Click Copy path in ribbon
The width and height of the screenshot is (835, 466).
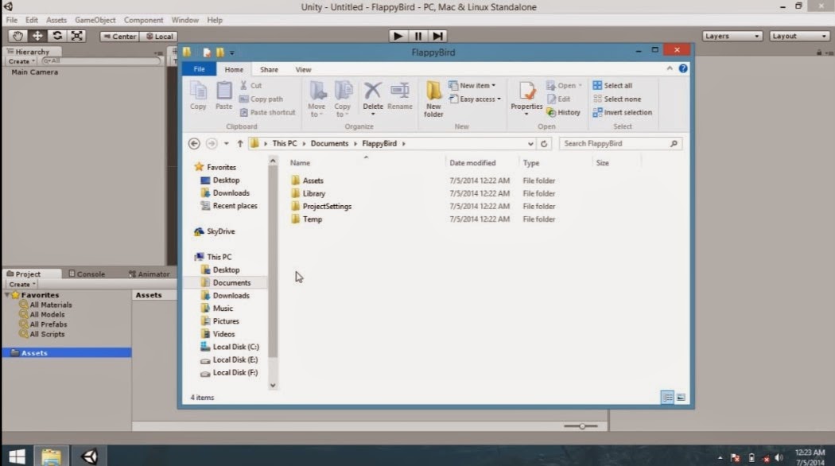click(x=261, y=99)
